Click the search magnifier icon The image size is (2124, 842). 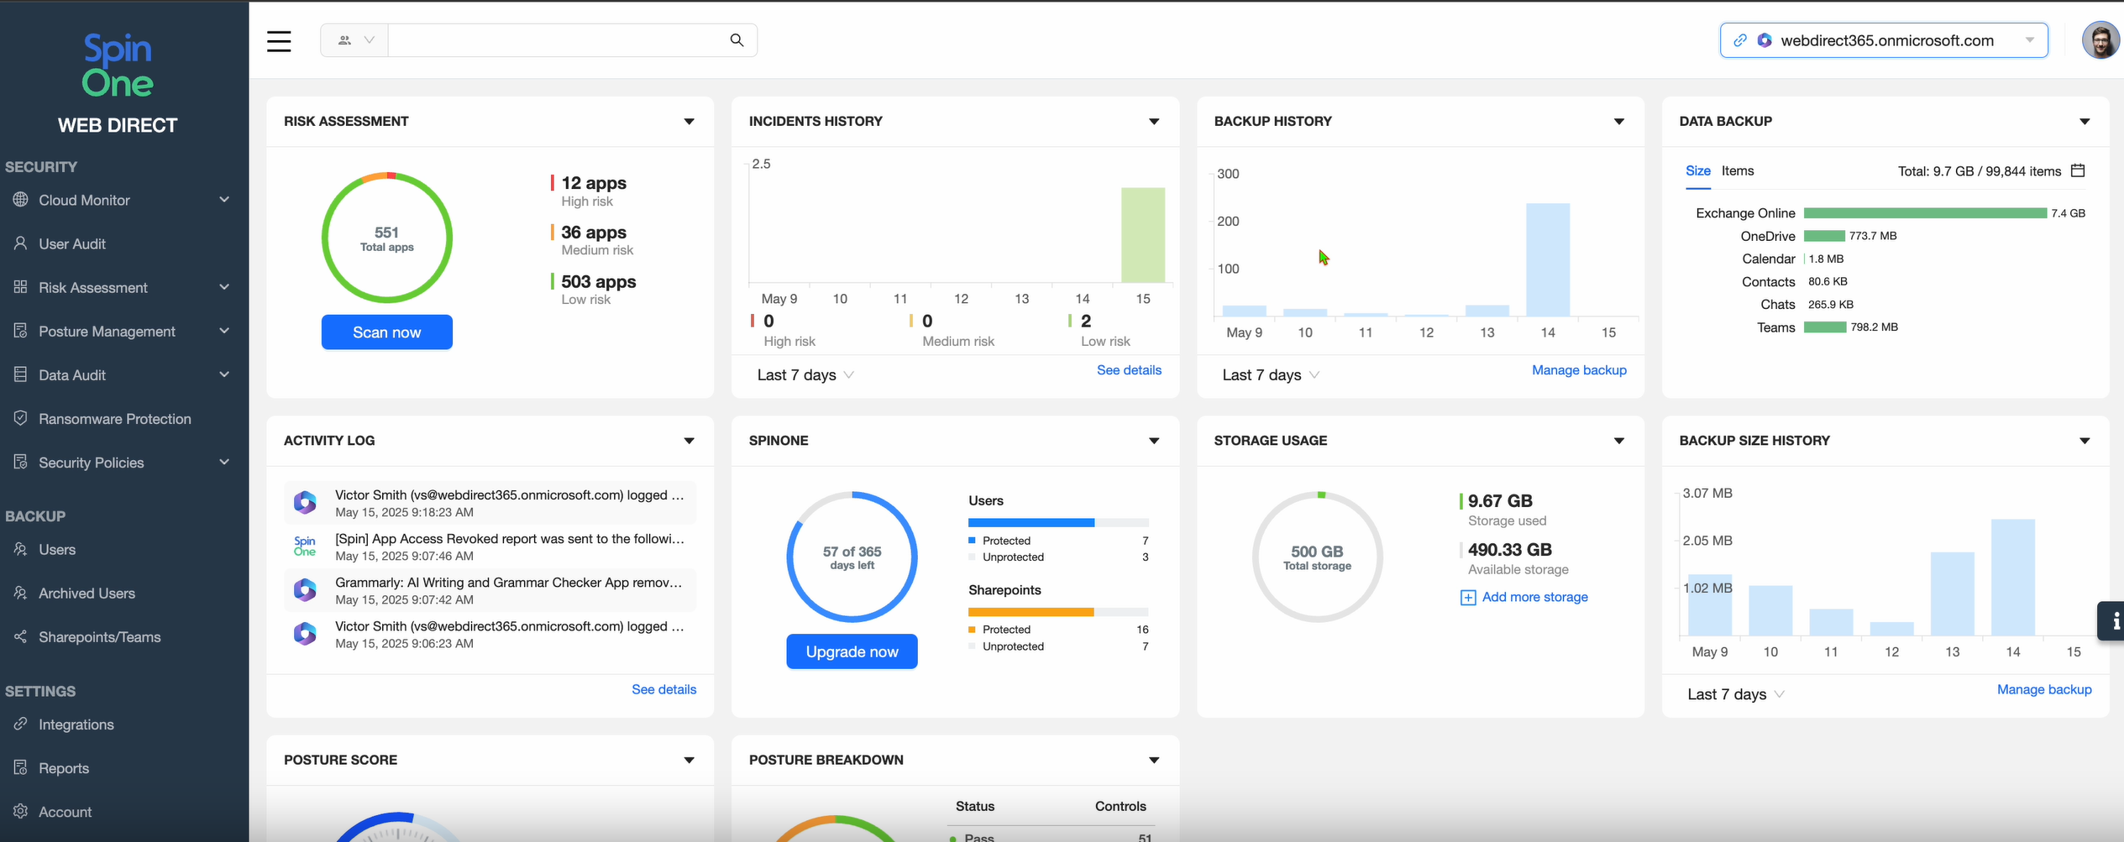(x=737, y=40)
